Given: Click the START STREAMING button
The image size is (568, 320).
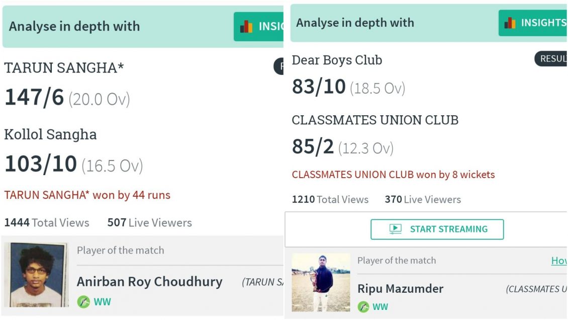Looking at the screenshot, I should point(437,229).
